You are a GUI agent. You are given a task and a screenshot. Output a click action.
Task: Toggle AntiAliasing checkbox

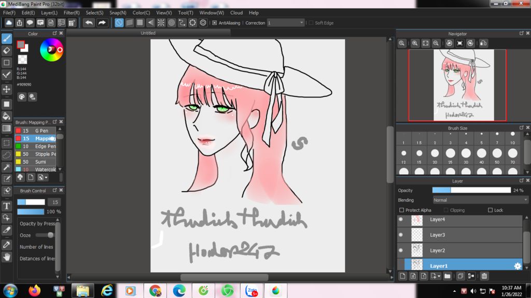(214, 23)
